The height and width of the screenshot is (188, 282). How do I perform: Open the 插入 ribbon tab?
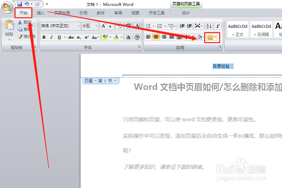click(x=41, y=13)
